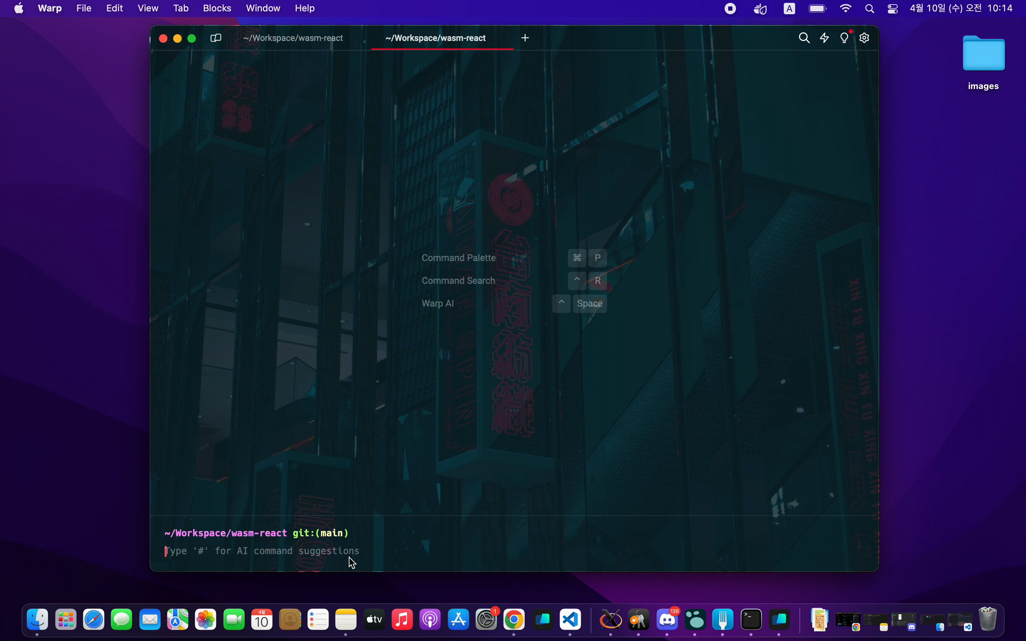Open the battery status menu
The height and width of the screenshot is (641, 1026).
pyautogui.click(x=818, y=9)
